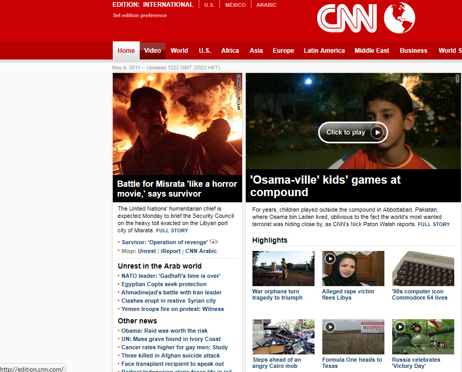
Task: Click to play the Osama-ville video
Action: 353,132
